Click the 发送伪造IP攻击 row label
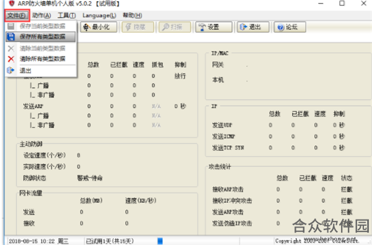Image resolution: width=372 pixels, height=245 pixels. click(232, 223)
